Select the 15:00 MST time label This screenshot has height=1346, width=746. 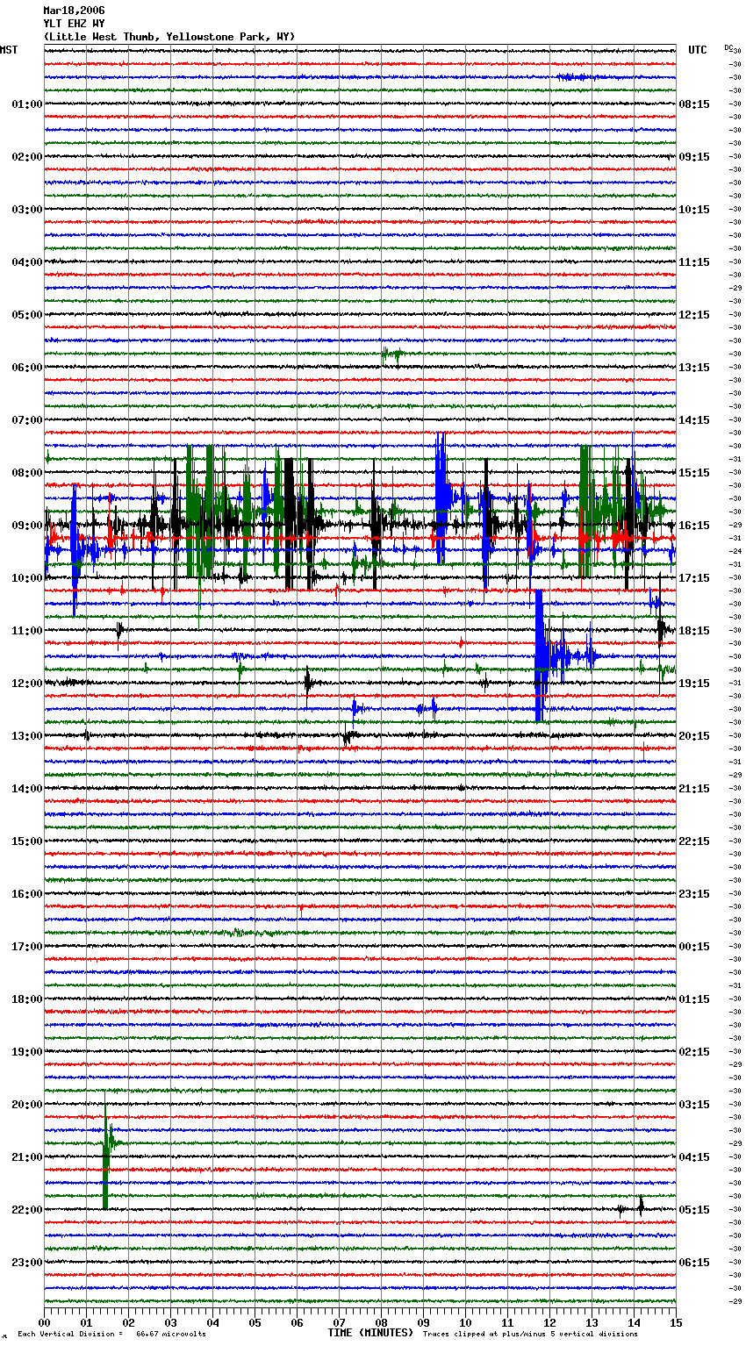[x=27, y=841]
